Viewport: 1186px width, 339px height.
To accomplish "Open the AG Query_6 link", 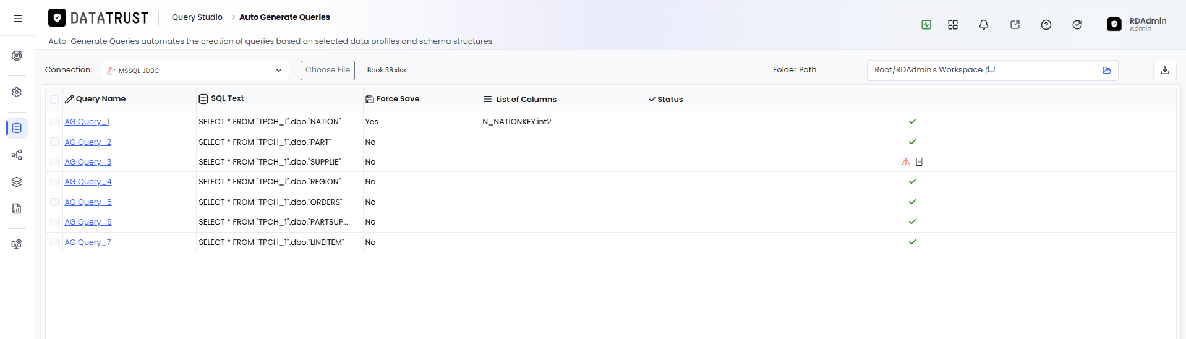I will tap(88, 222).
